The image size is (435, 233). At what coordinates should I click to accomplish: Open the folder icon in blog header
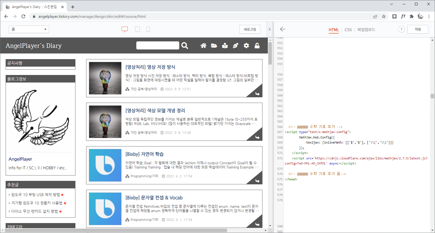[x=214, y=46]
